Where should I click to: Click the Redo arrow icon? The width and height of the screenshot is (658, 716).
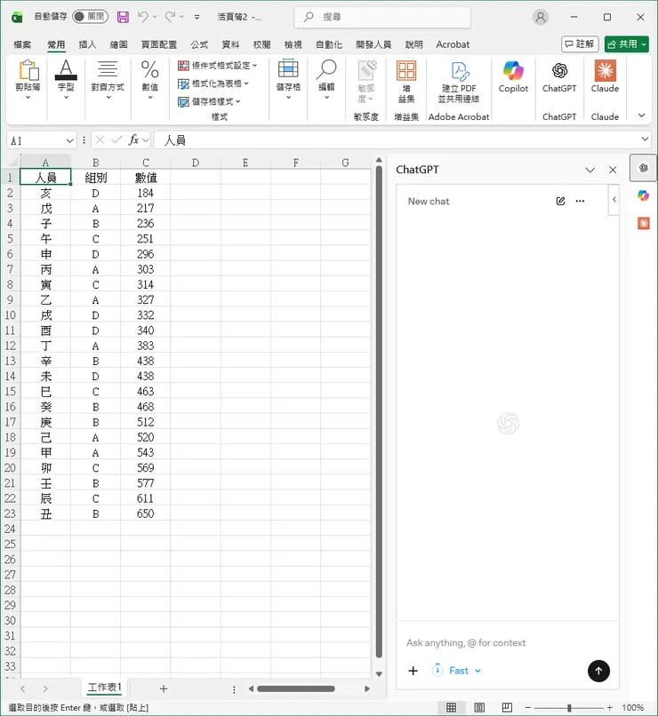pos(170,17)
